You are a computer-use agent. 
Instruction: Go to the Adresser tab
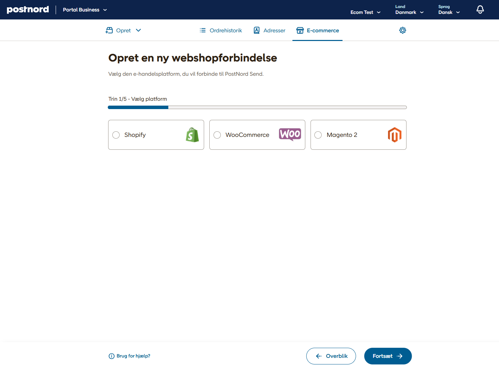pos(269,30)
